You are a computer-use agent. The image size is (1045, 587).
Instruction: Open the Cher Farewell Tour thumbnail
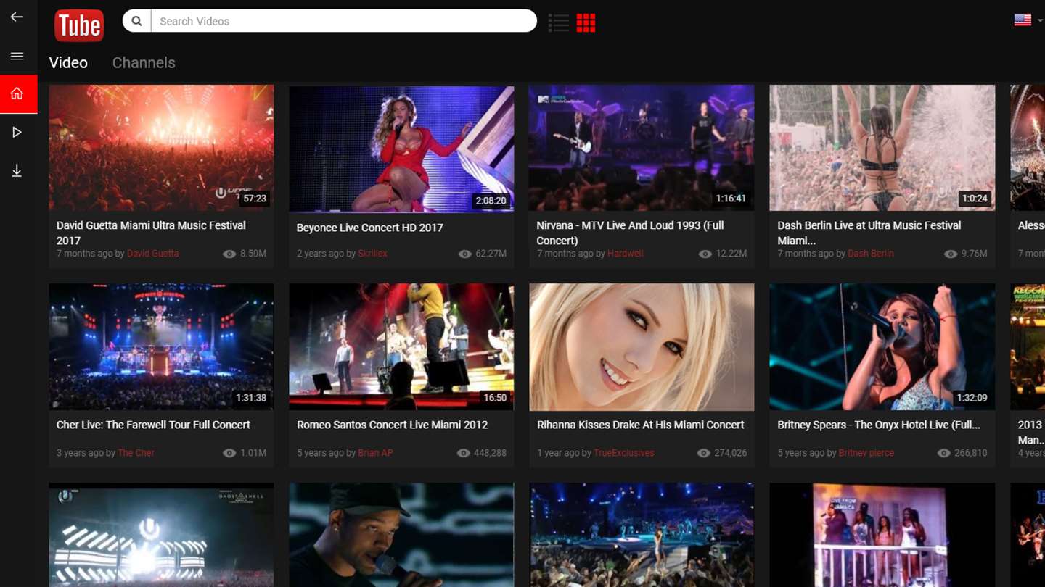point(161,347)
